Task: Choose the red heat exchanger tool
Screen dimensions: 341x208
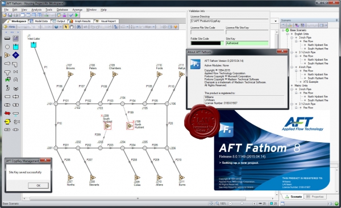Action: pos(7,113)
